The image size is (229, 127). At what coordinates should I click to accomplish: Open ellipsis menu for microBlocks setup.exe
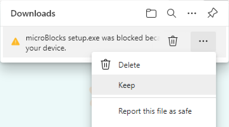(203, 41)
